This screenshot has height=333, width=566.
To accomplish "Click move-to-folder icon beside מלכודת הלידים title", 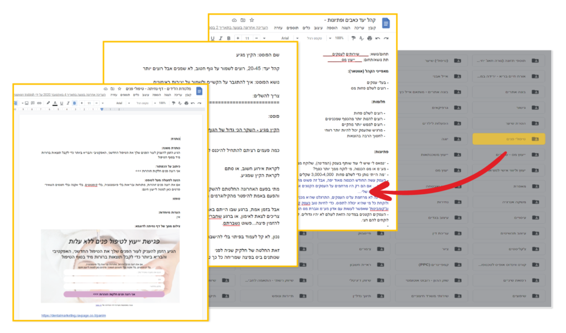I will click(x=112, y=89).
